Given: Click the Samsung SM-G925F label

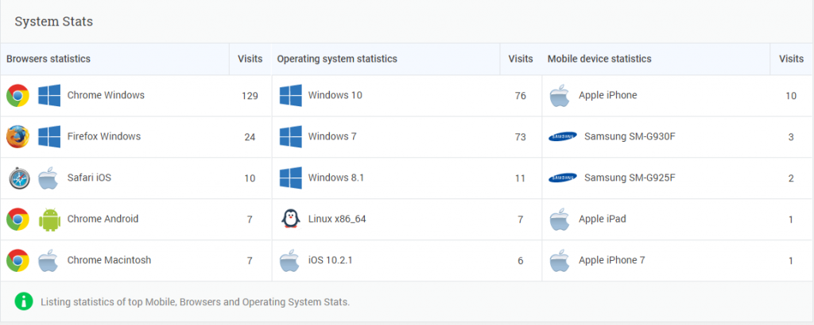Looking at the screenshot, I should point(630,178).
